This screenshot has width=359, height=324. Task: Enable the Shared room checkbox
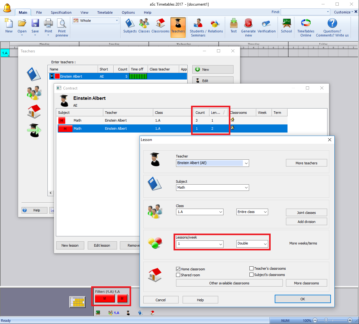tap(178, 275)
